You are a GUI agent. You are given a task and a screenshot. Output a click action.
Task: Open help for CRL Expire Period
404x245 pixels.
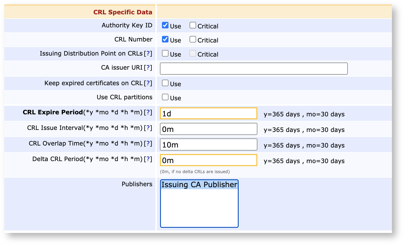[148, 112]
